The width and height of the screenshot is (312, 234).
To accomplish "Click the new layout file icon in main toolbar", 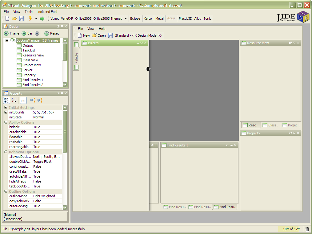I will (x=7, y=18).
